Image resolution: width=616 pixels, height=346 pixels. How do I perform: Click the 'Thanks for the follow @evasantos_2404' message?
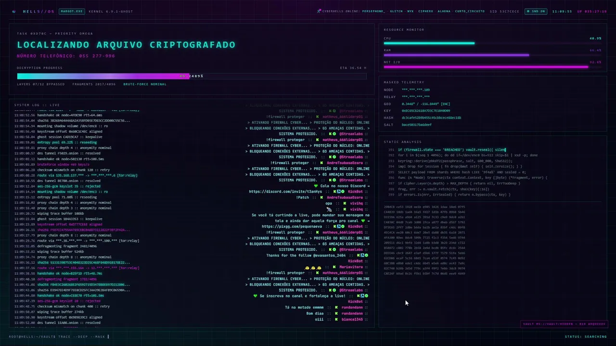pyautogui.click(x=306, y=256)
